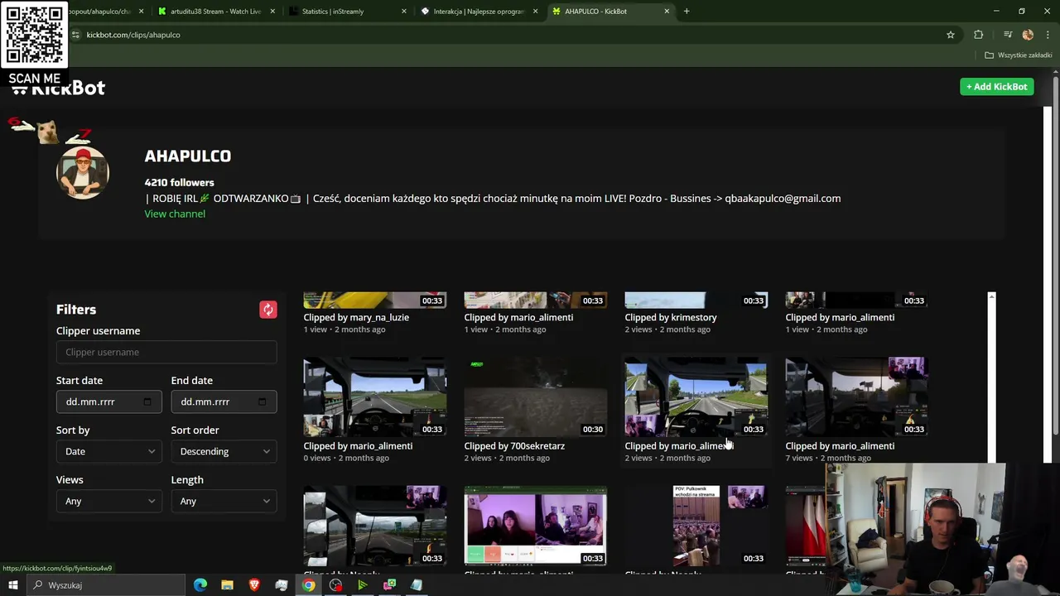
Task: Click the red reset filters icon
Action: pos(267,310)
